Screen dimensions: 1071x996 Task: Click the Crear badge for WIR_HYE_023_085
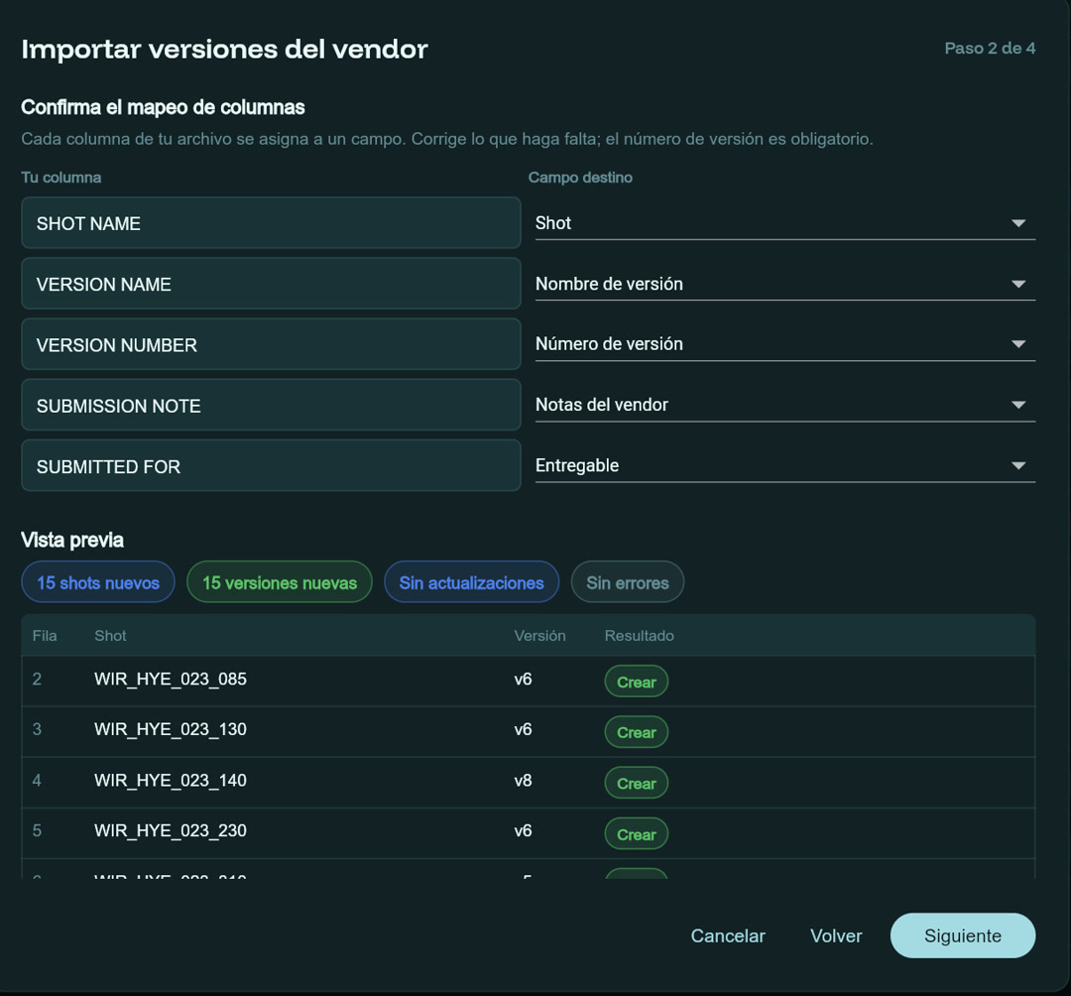click(636, 682)
